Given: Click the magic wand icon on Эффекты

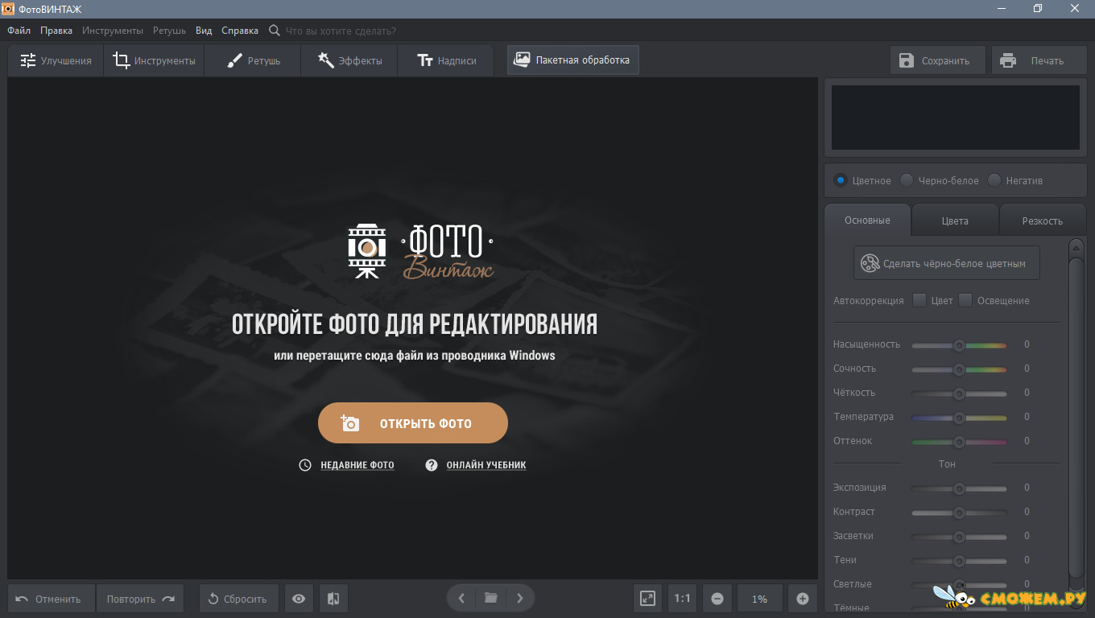Looking at the screenshot, I should 326,60.
